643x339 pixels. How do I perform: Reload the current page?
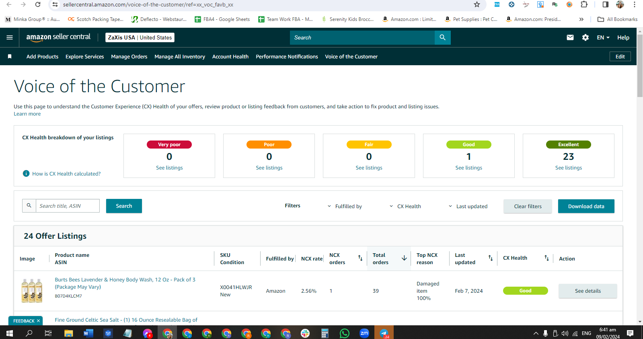click(x=38, y=4)
